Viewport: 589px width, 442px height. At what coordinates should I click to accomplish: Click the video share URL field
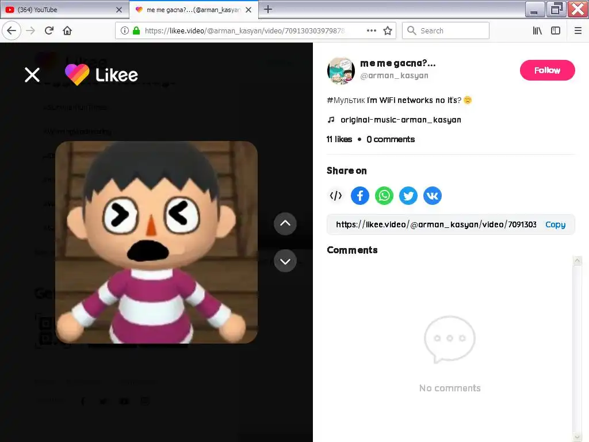(x=436, y=224)
